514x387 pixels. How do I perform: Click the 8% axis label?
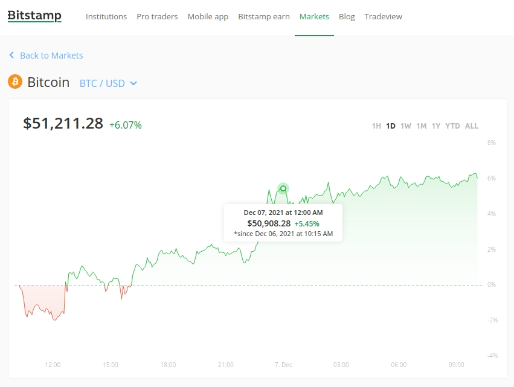click(492, 142)
